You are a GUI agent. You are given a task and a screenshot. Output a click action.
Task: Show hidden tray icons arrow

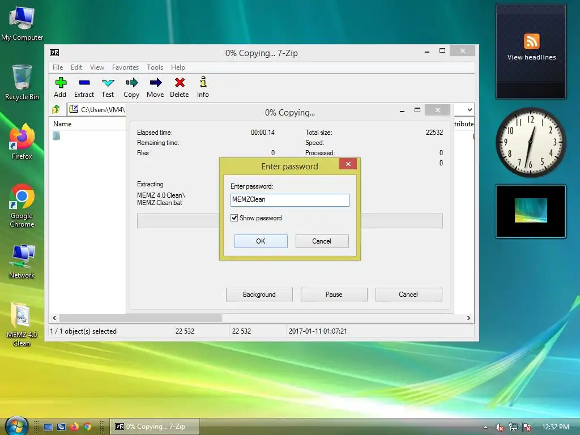[485, 427]
